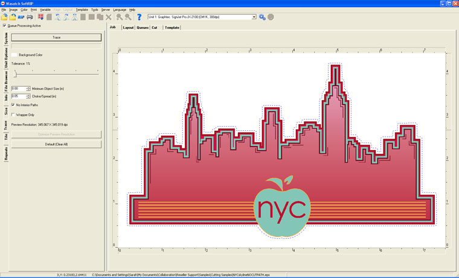
Task: Click the Background Color swatch
Action: [14, 55]
